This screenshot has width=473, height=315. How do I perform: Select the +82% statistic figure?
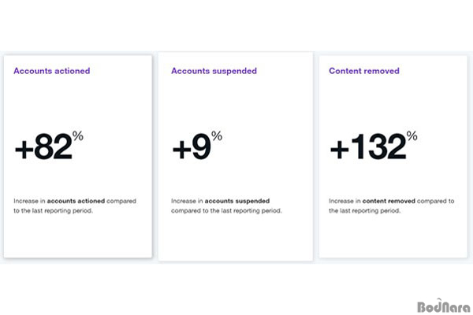point(49,145)
